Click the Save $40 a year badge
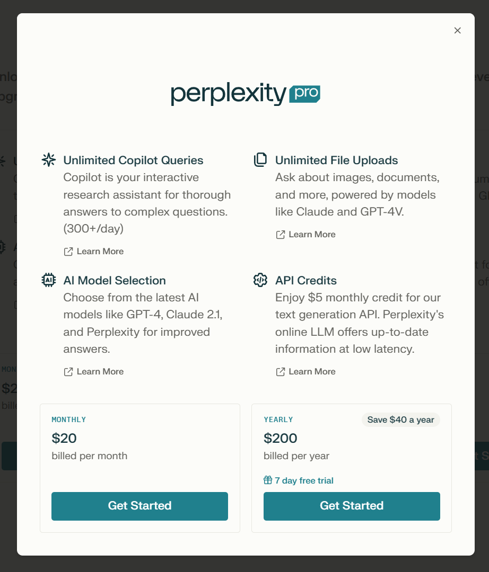The image size is (489, 572). pyautogui.click(x=400, y=419)
